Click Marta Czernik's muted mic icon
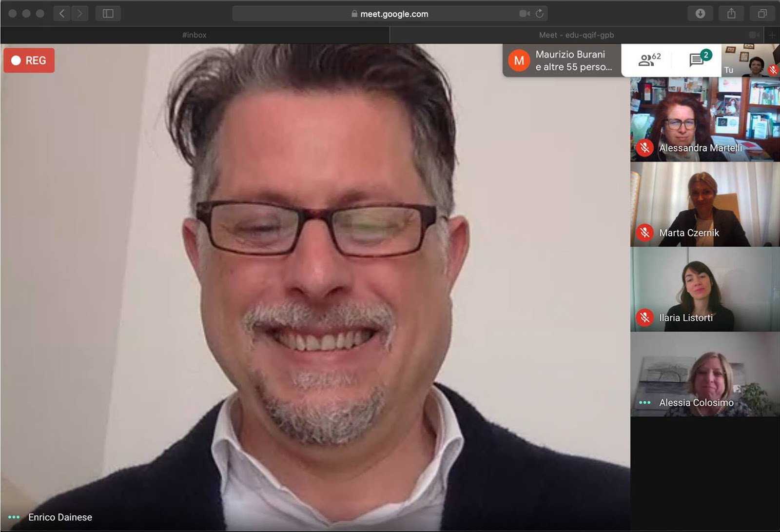This screenshot has height=532, width=780. pyautogui.click(x=645, y=233)
